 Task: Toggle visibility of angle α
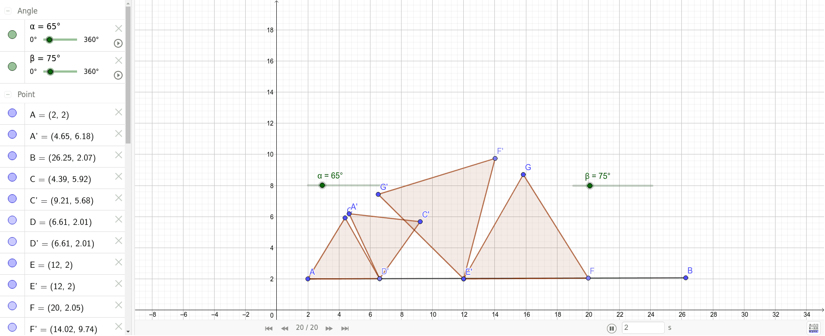click(12, 35)
